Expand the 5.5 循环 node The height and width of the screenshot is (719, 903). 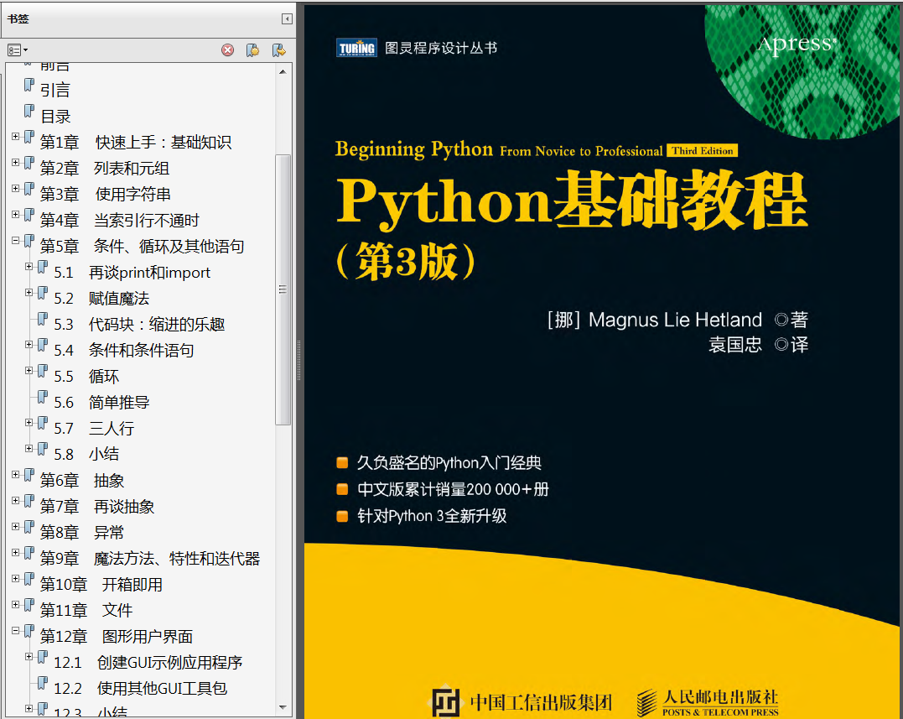[x=29, y=370]
